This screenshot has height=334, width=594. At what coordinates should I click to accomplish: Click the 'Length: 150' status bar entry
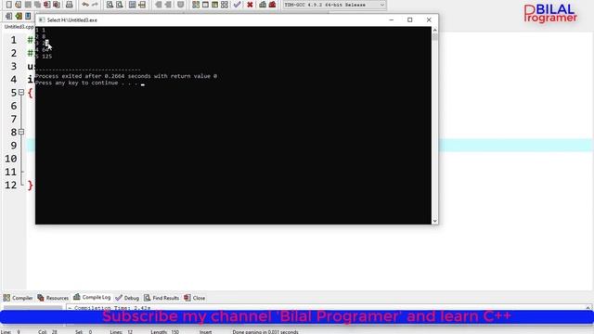tap(164, 332)
